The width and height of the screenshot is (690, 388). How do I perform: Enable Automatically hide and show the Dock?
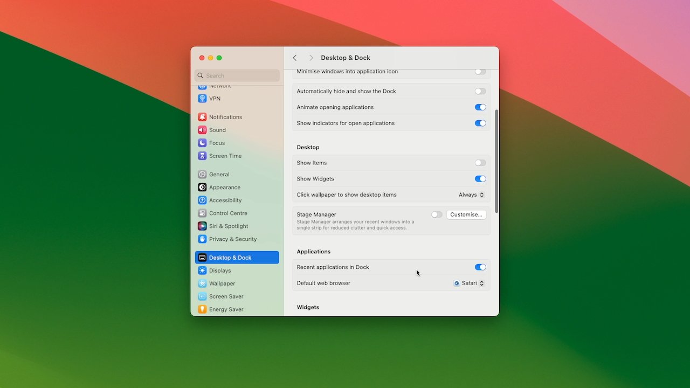point(480,91)
